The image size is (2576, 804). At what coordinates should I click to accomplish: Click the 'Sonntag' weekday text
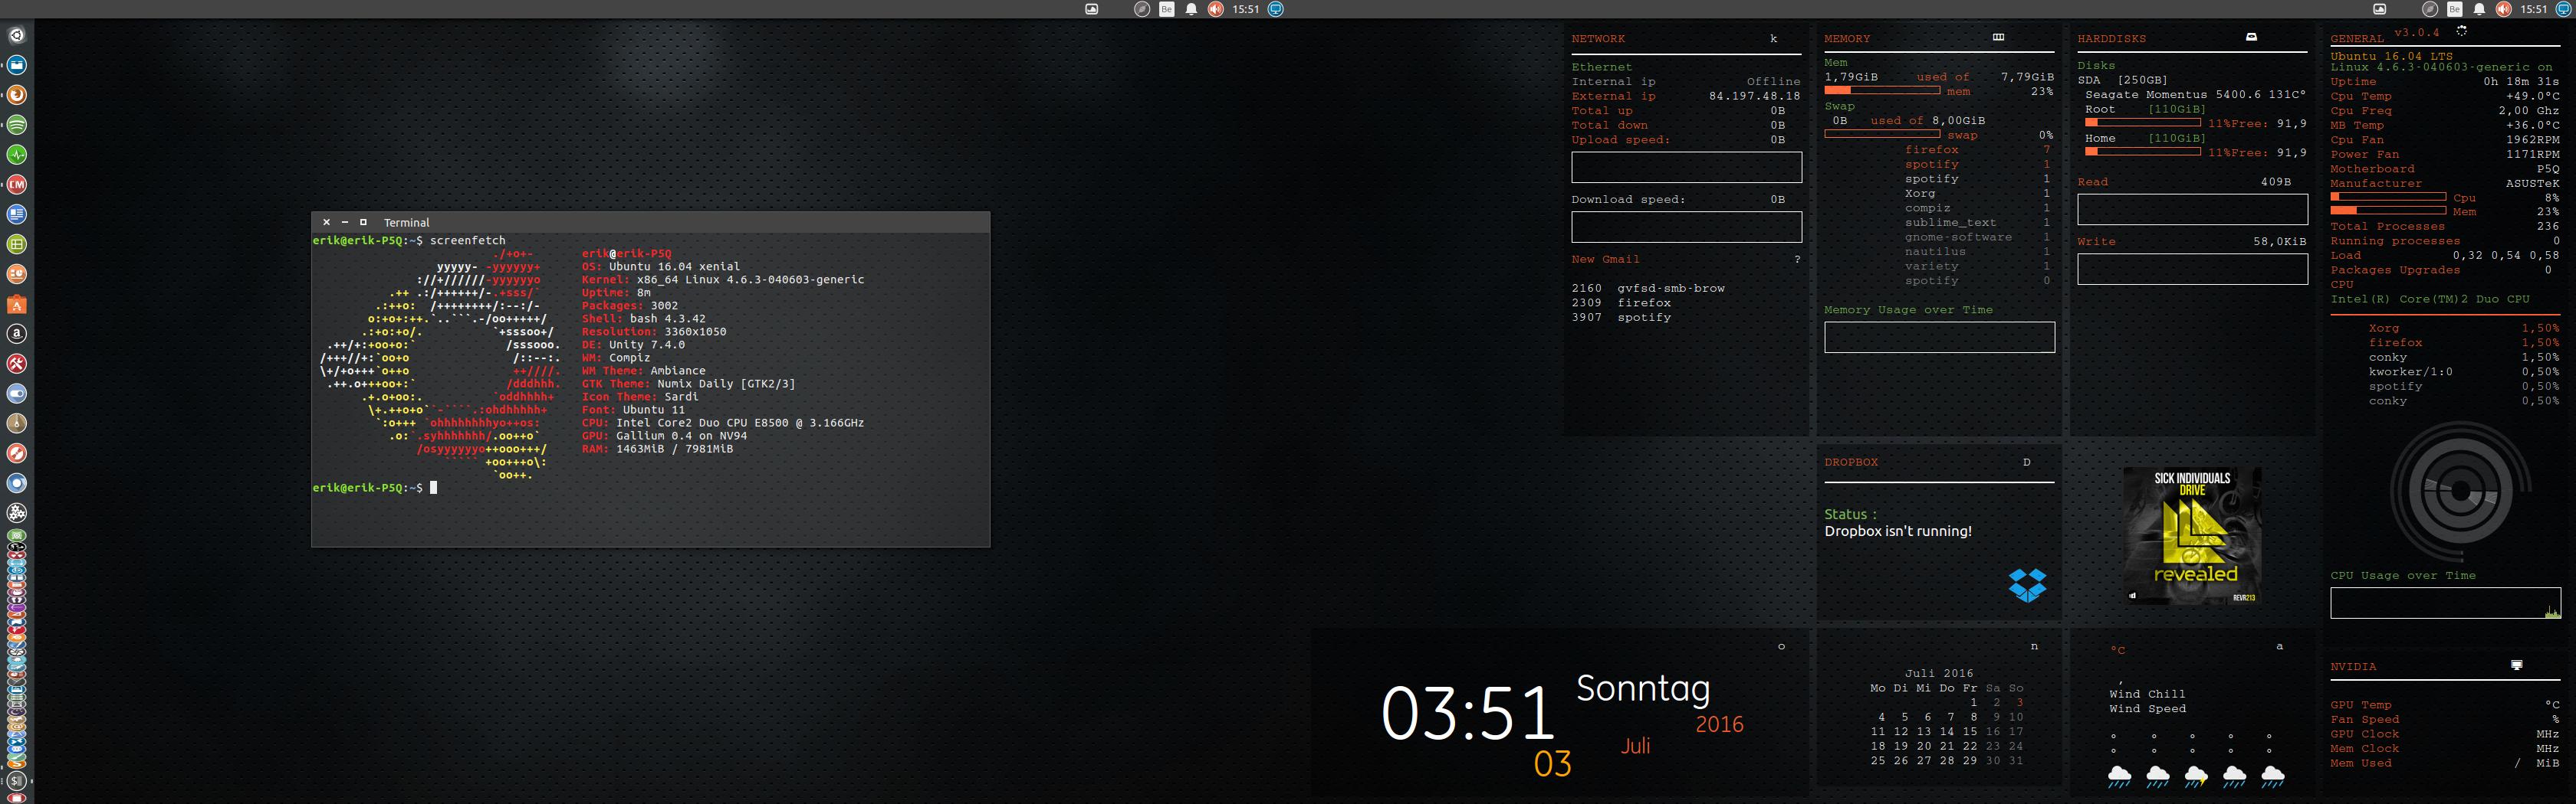1643,689
